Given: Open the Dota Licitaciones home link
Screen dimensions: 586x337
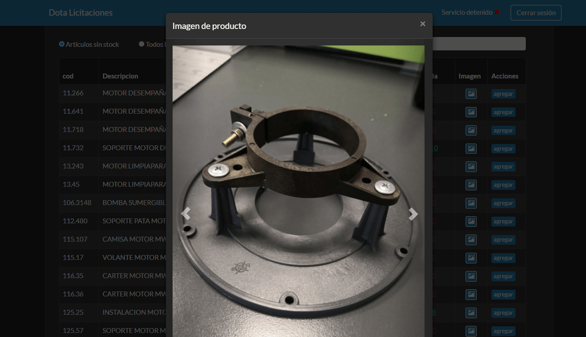Looking at the screenshot, I should 81,12.
